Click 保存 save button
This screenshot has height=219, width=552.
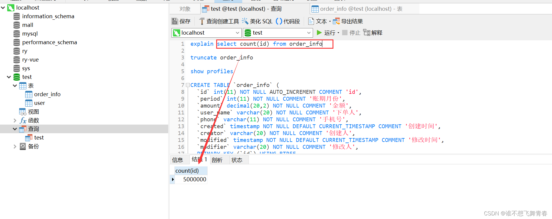click(x=181, y=21)
